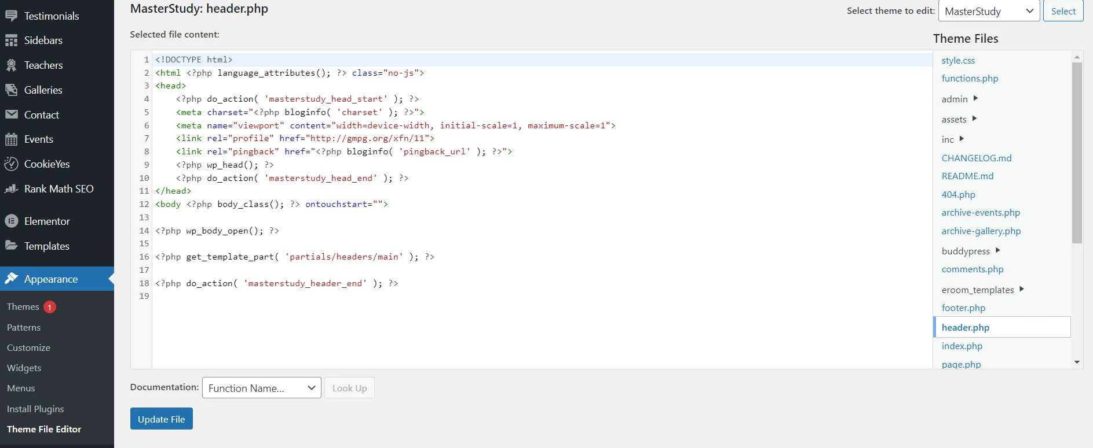Image resolution: width=1093 pixels, height=448 pixels.
Task: Click the CookieYes cookie icon
Action: 12,164
